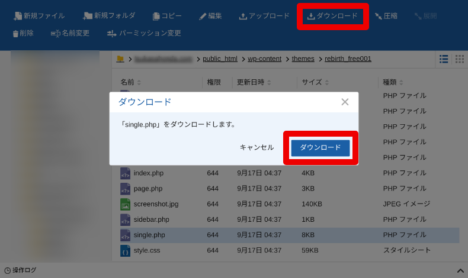Image resolution: width=468 pixels, height=278 pixels.
Task: Select the sidebar.php file name
Action: click(x=151, y=219)
